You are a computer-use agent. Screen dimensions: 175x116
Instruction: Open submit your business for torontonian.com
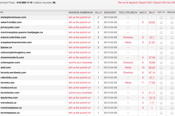80,93
